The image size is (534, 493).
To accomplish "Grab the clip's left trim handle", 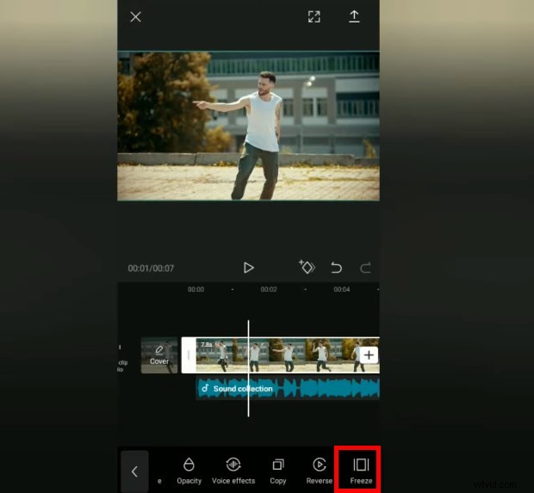I will tap(189, 355).
